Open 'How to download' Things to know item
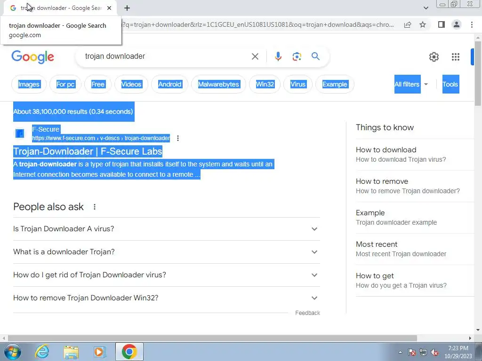 [x=415, y=154]
